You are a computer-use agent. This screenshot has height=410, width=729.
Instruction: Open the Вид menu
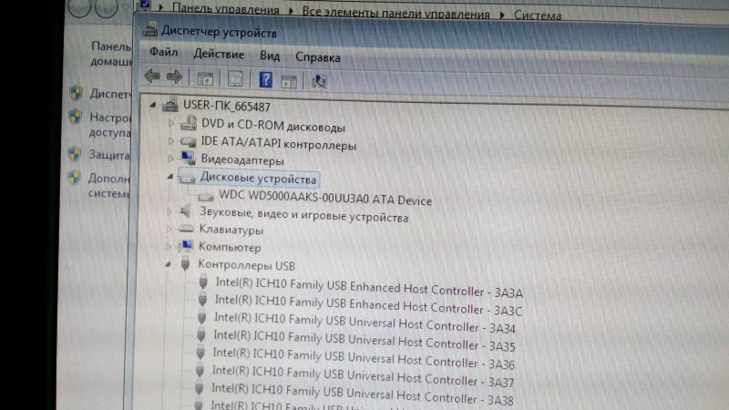[270, 56]
